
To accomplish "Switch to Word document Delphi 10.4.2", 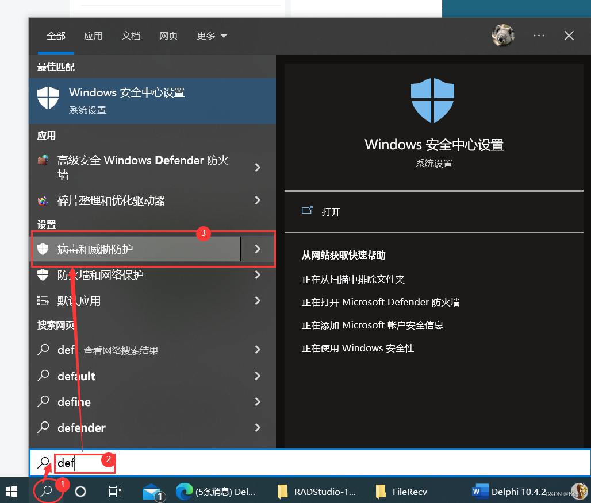I will click(x=509, y=492).
